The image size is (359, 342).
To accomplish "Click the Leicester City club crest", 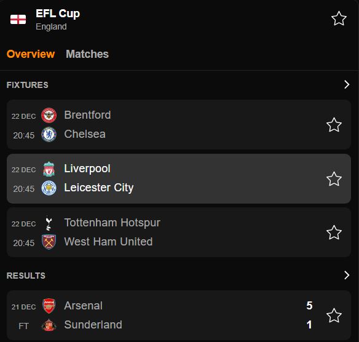I will [x=49, y=188].
